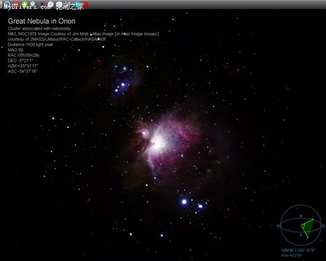The height and width of the screenshot is (261, 326).
Task: Click the AZM readout under the compass sphere
Action: (298, 250)
